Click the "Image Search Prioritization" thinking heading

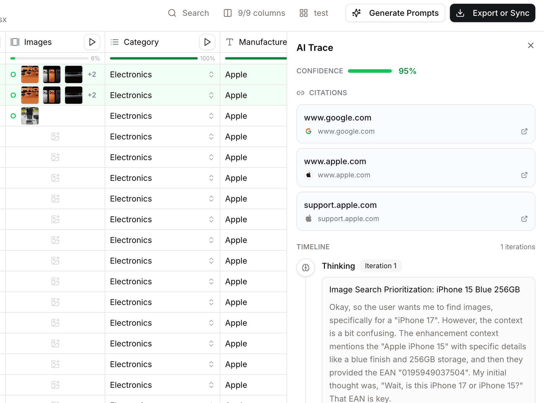click(x=425, y=289)
